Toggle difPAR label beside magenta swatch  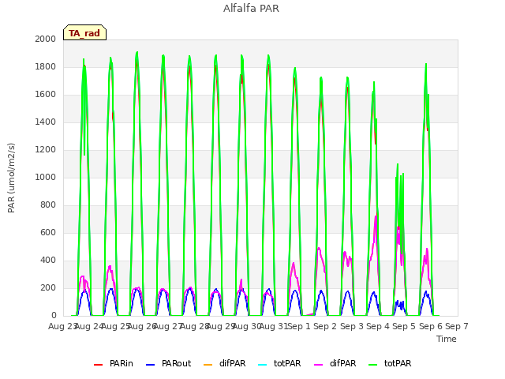coord(342,363)
